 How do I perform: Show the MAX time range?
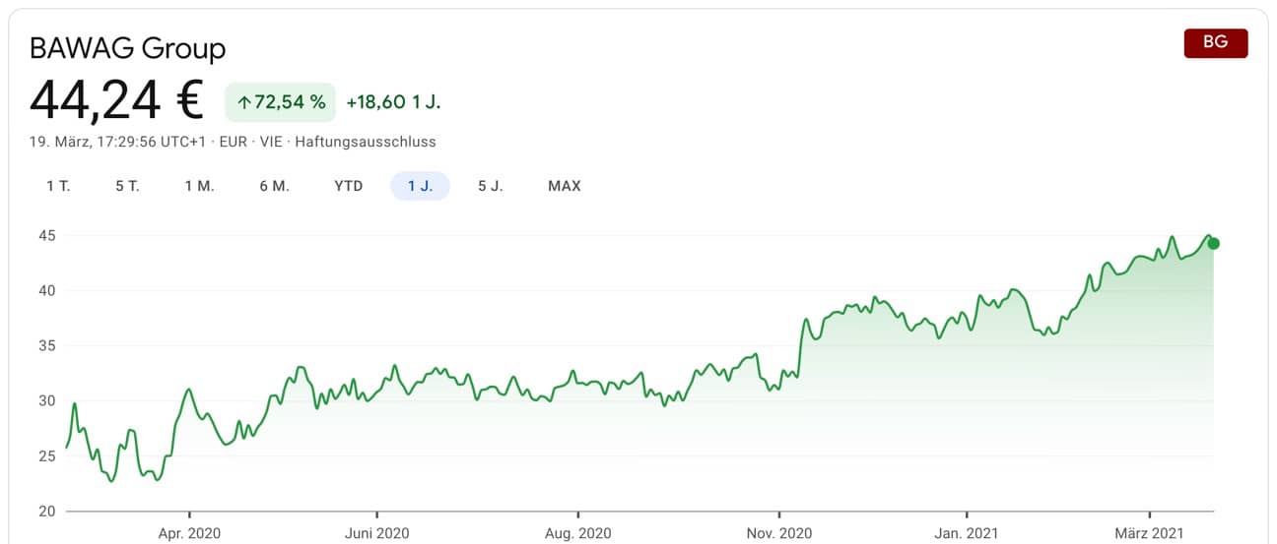coord(565,186)
